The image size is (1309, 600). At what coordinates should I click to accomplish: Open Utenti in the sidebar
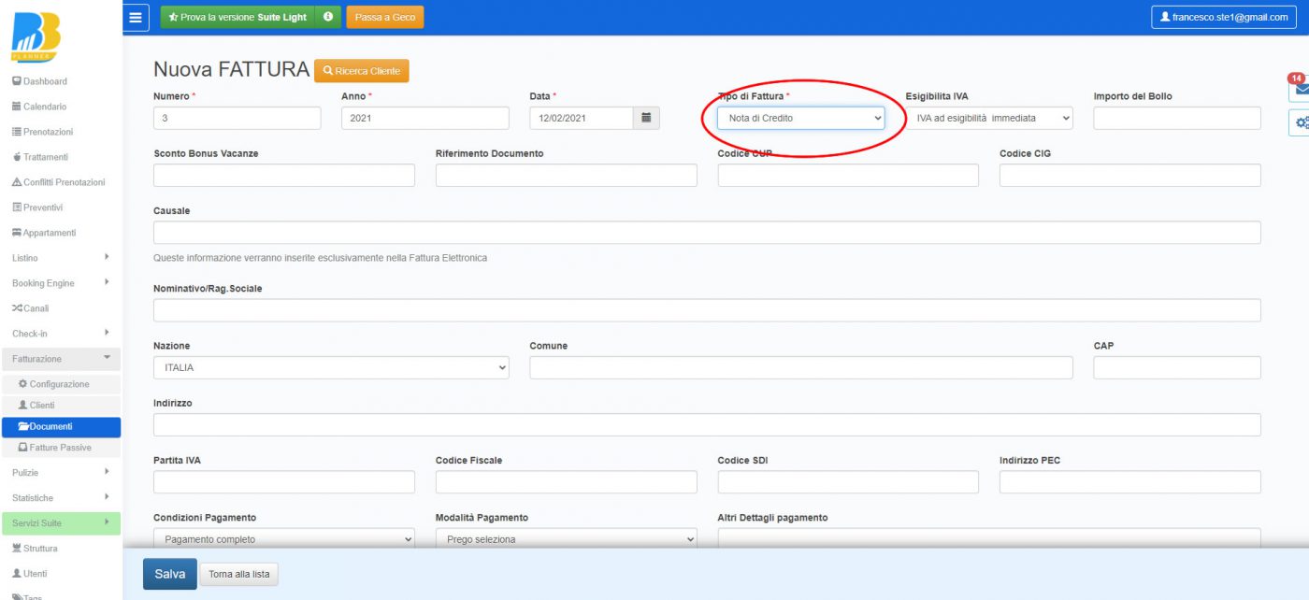29,574
